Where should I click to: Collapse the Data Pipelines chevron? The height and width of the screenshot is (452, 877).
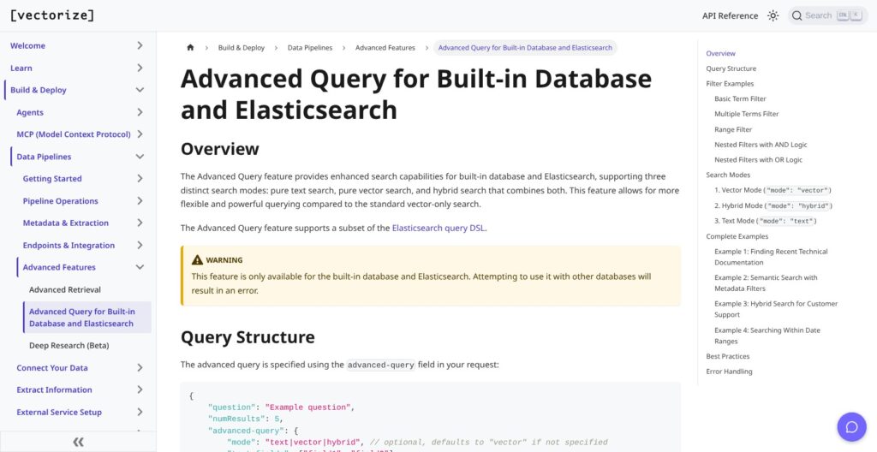point(140,157)
